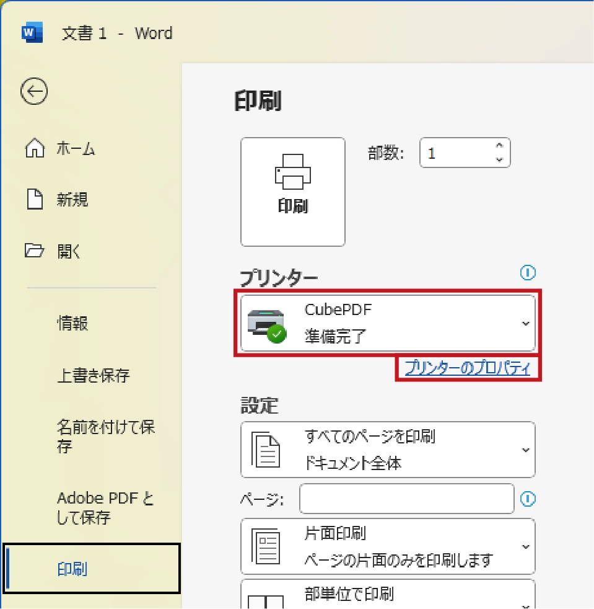This screenshot has width=594, height=609.
Task: Click the info icon next to Pages field
Action: pyautogui.click(x=528, y=499)
